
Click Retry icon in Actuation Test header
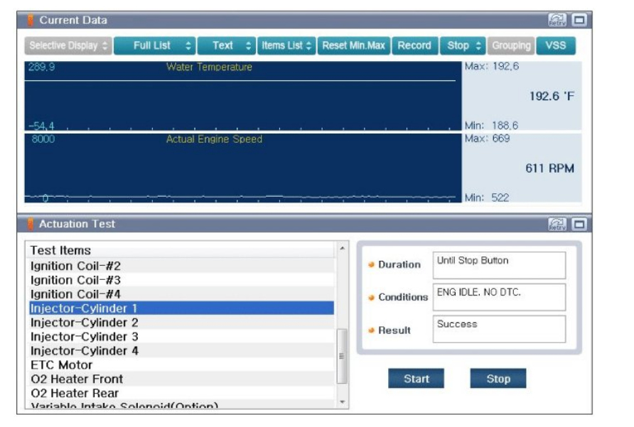coord(557,224)
